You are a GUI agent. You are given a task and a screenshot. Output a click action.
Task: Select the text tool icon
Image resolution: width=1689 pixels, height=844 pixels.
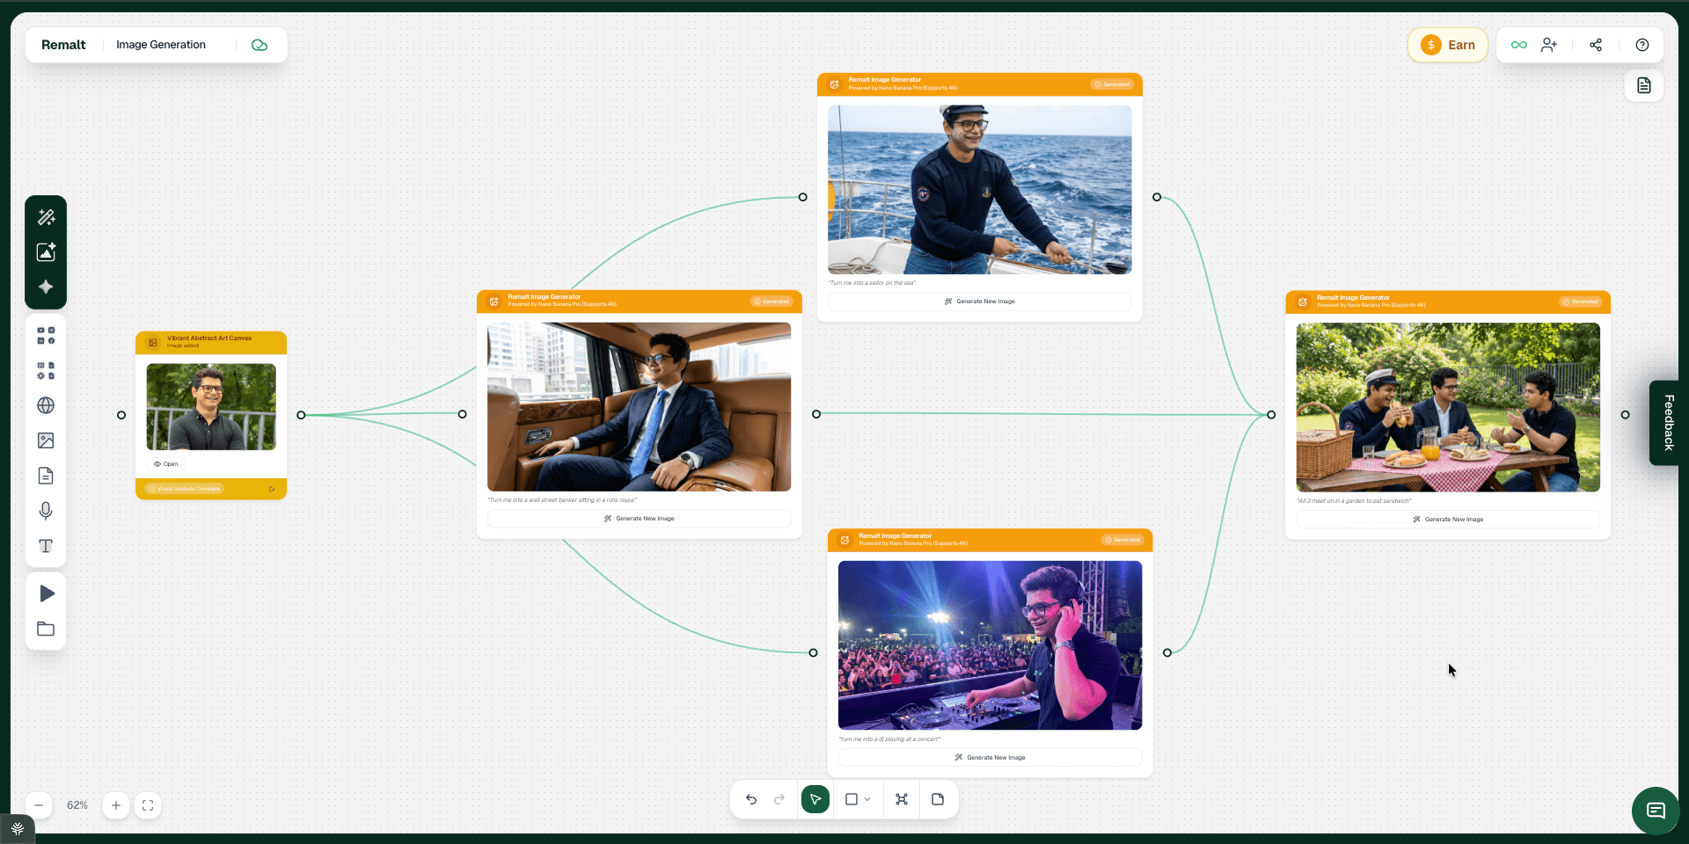coord(46,546)
